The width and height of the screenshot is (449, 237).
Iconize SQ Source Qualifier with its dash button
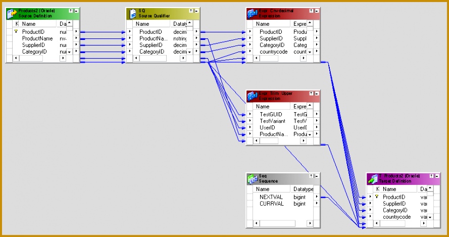tap(196, 11)
